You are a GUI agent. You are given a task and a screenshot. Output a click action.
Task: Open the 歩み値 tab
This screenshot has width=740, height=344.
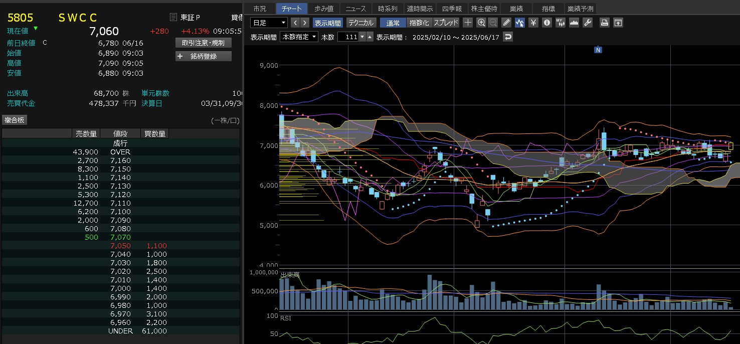click(324, 9)
